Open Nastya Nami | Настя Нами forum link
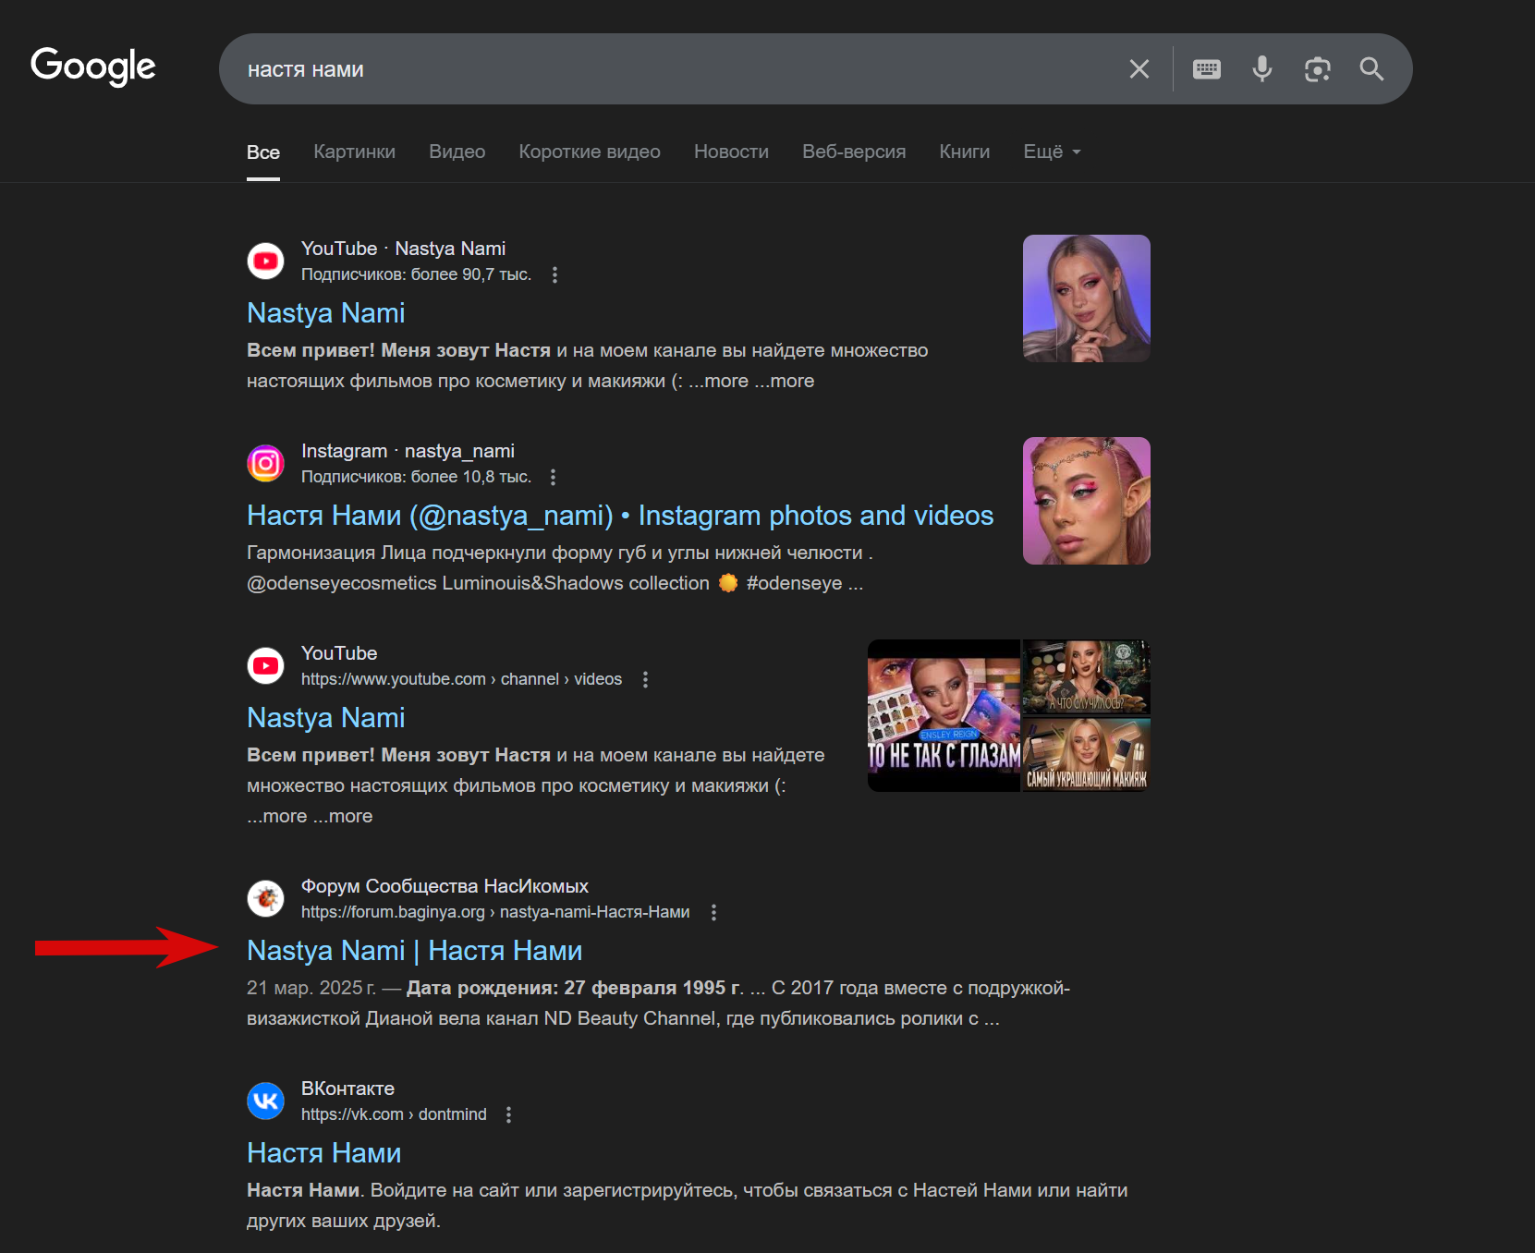 click(414, 951)
